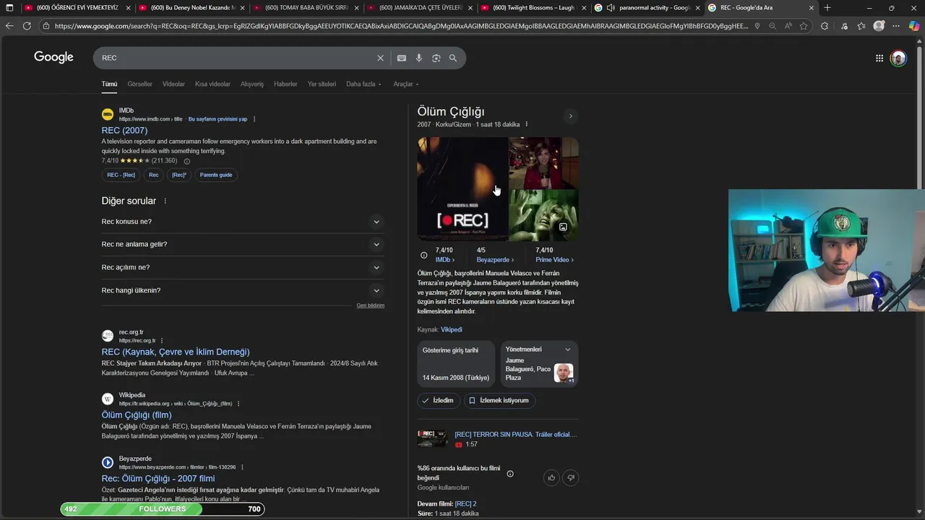The image size is (925, 520).
Task: Open the [REC] movie poster image
Action: [x=462, y=189]
